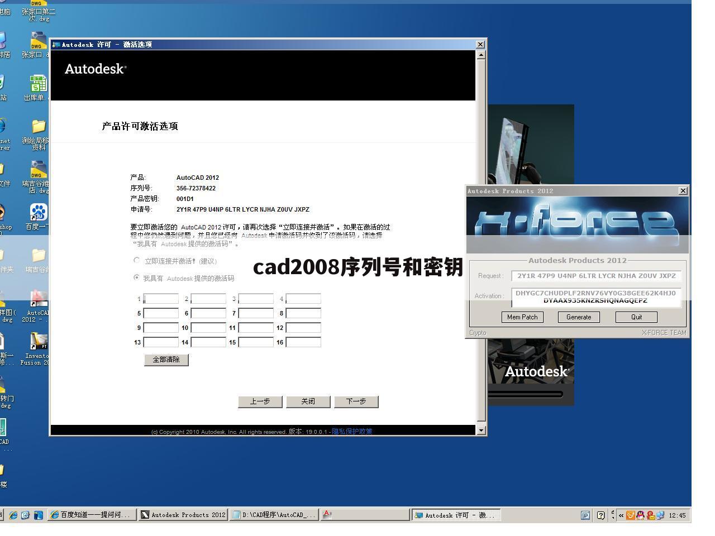The height and width of the screenshot is (536, 715).
Task: Switch to Autodesk Products 2012 taskbar button
Action: tap(183, 515)
